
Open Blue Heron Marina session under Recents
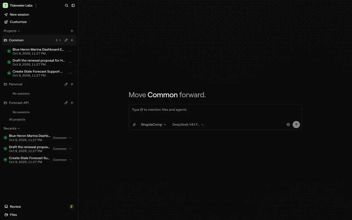pos(30,138)
